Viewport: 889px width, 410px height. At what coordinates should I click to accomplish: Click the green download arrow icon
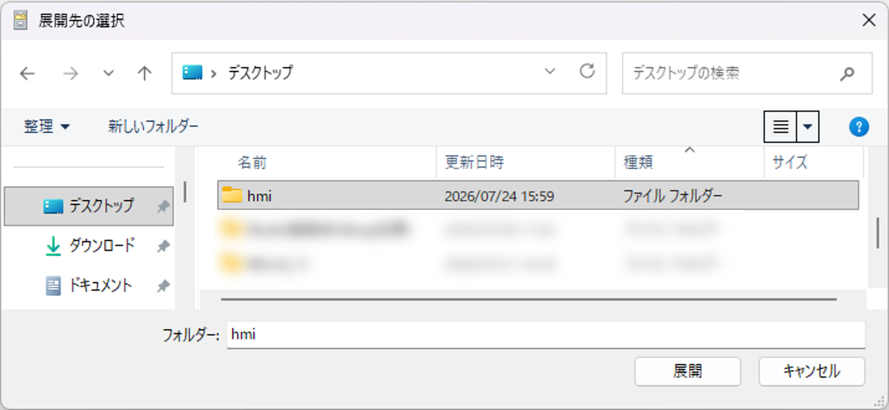coord(53,246)
